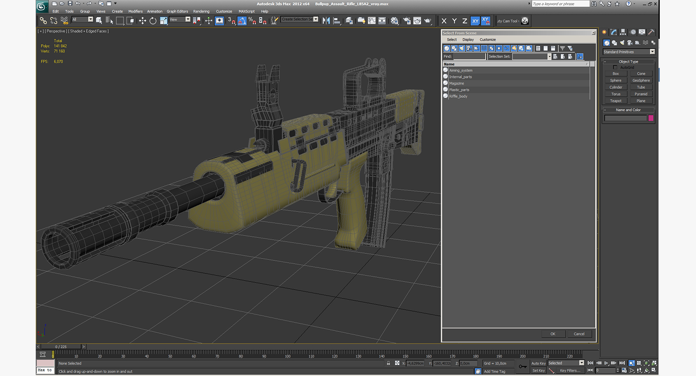Viewport: 696px width, 376px height.
Task: Toggle the AutoGrid checkbox
Action: pyautogui.click(x=615, y=68)
